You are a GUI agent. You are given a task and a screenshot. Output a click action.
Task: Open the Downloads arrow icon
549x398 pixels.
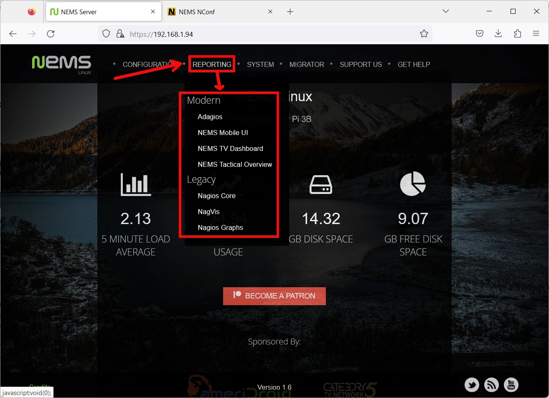point(498,34)
